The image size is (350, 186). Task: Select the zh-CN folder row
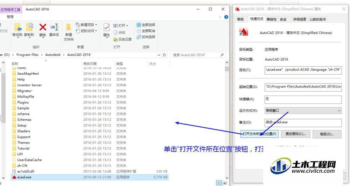[90, 166]
